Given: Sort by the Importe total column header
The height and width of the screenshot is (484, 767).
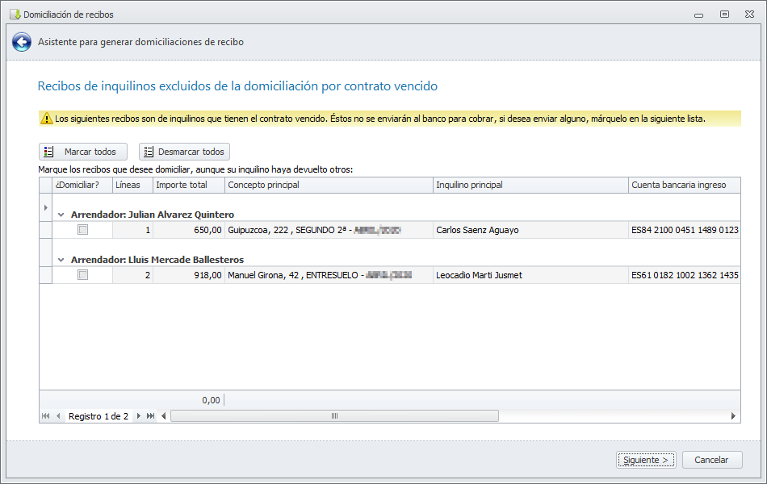Looking at the screenshot, I should [189, 185].
